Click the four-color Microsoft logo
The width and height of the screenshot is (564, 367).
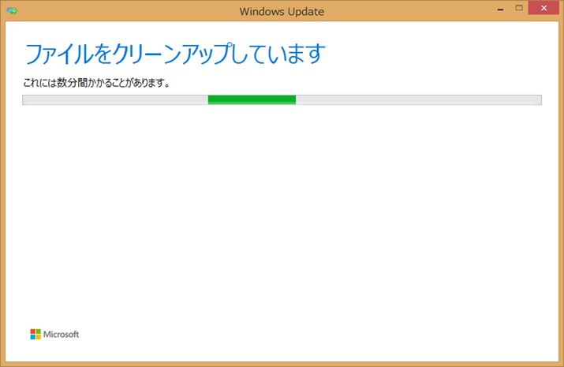coord(35,334)
